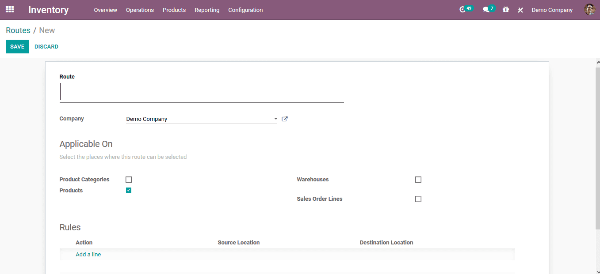600x274 pixels.
Task: Open the Demo Company switcher in top bar
Action: [x=552, y=10]
